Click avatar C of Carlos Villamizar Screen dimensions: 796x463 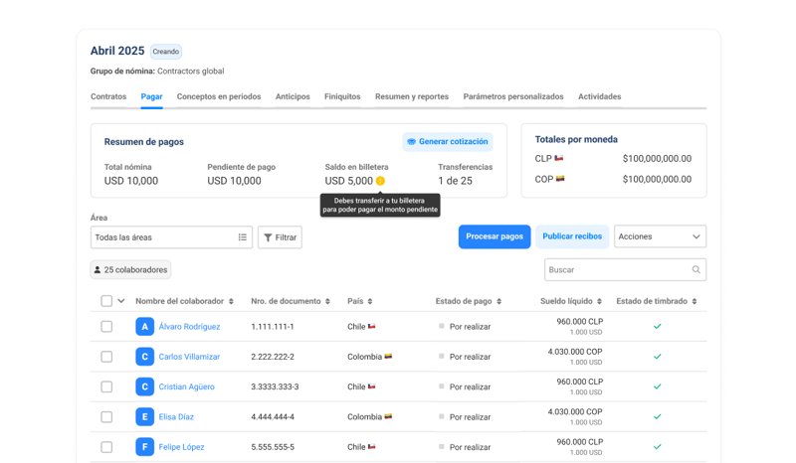144,357
